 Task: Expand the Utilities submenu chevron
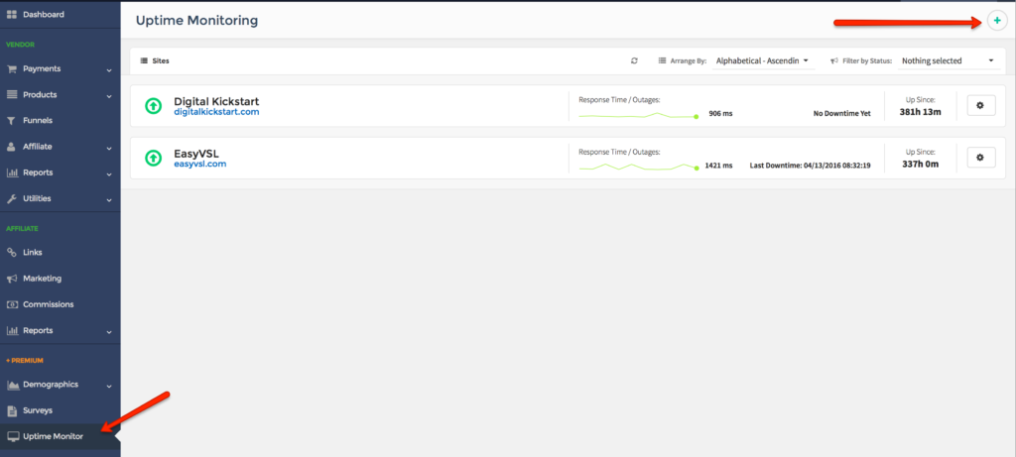(x=109, y=200)
